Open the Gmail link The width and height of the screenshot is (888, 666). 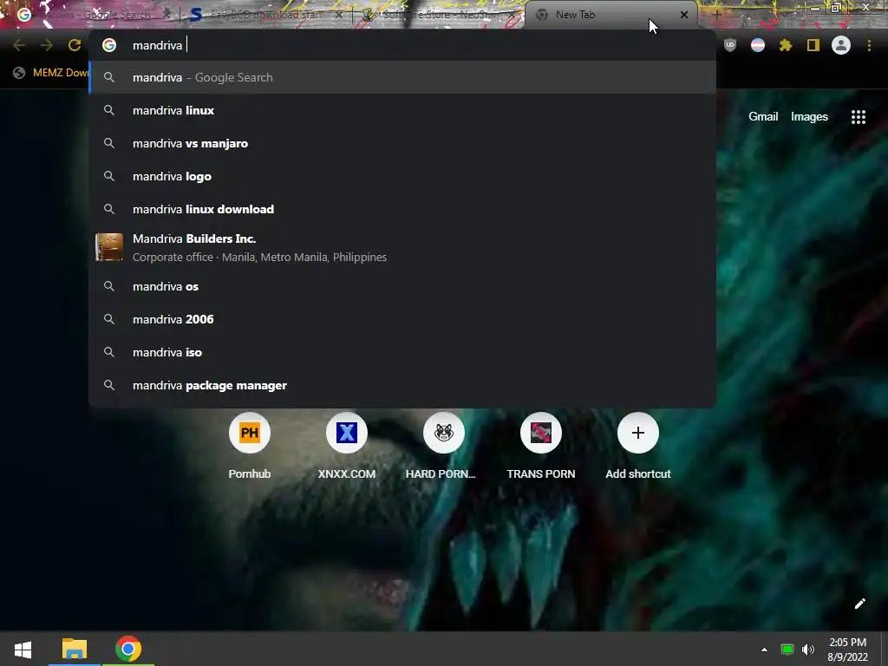[x=763, y=117]
